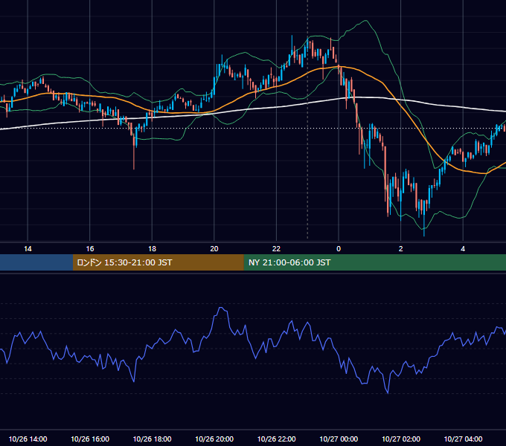Click the 20 hour tick label
506x446 pixels.
coord(214,249)
